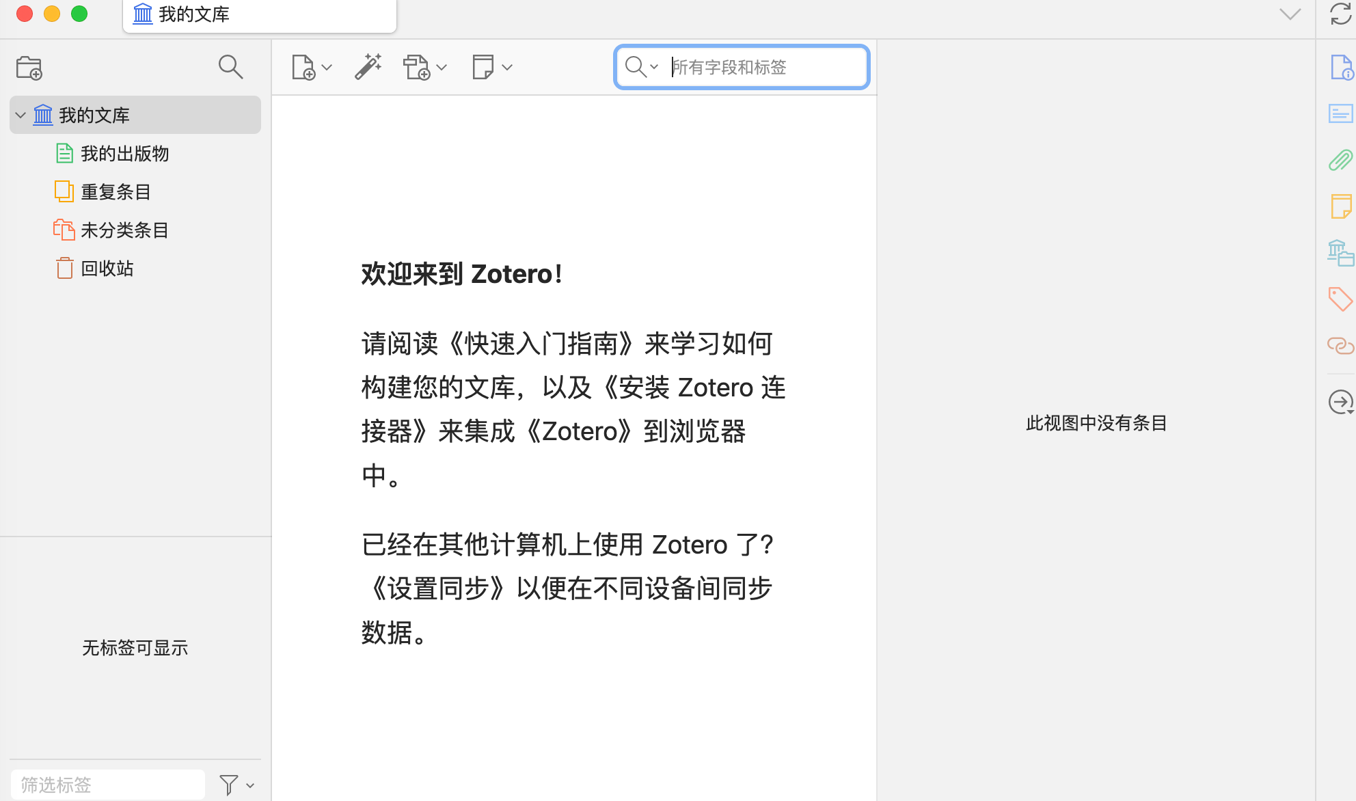
Task: Click the 此视图中没有条目 message
Action: coord(1096,423)
